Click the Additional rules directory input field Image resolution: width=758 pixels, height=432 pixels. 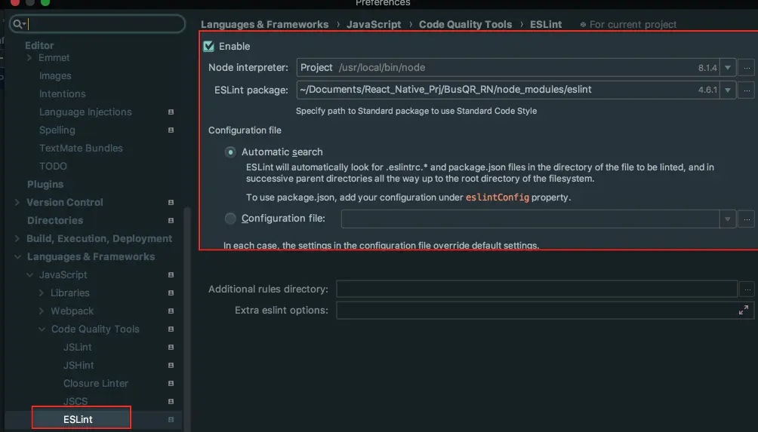click(x=537, y=289)
